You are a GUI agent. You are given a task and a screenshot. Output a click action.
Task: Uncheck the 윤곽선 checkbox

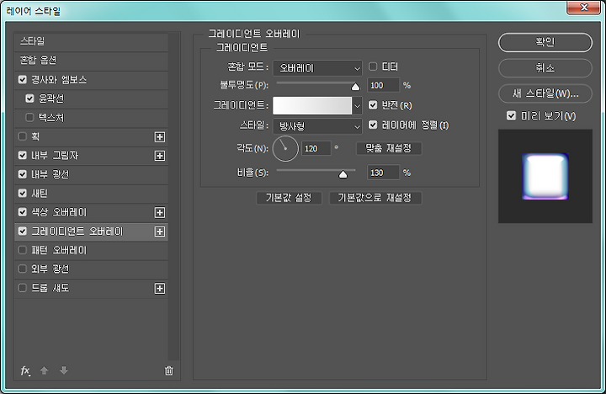point(29,98)
